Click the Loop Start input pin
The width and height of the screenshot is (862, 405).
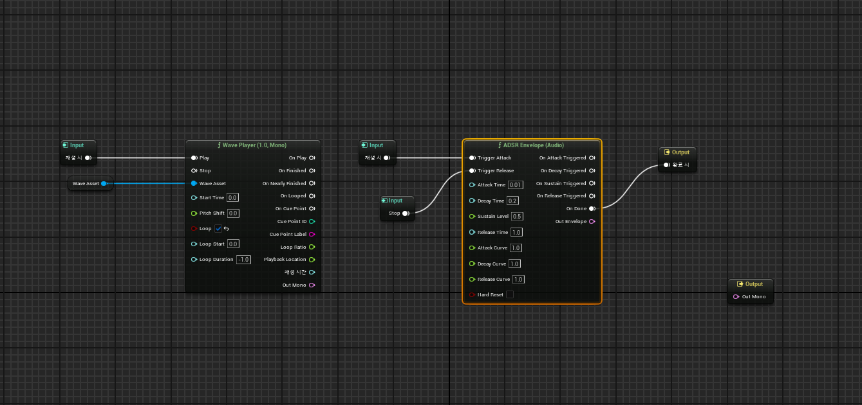coord(194,244)
